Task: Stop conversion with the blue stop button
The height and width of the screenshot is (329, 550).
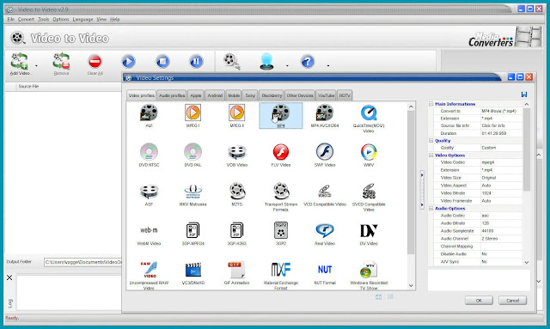Action: 162,61
